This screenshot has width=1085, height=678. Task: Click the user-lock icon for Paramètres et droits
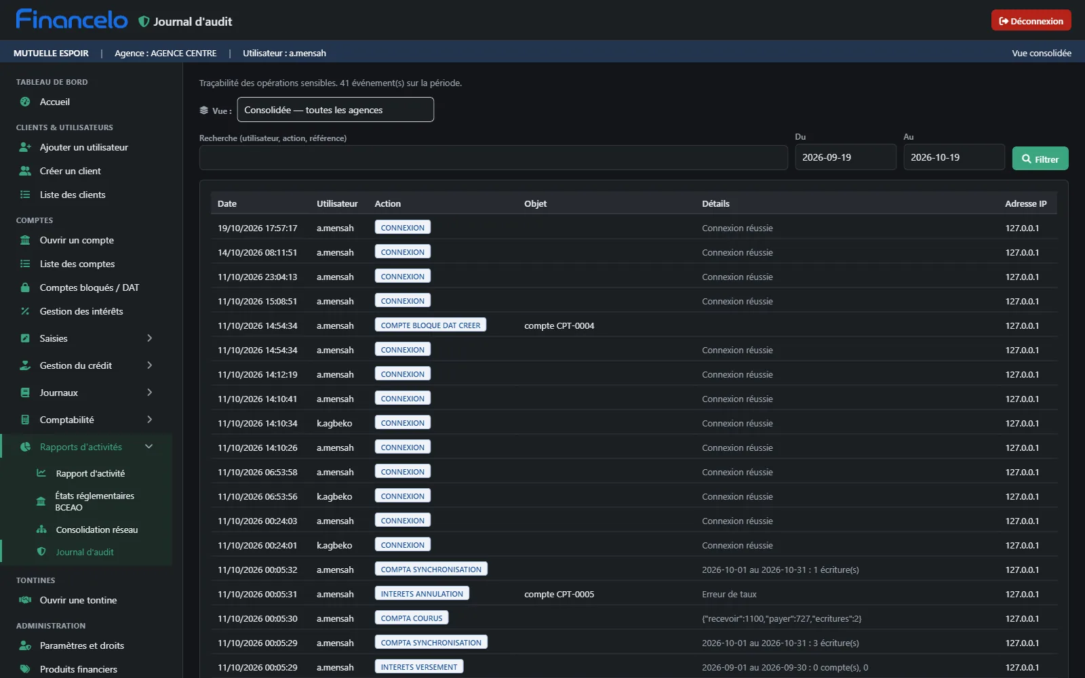click(25, 645)
